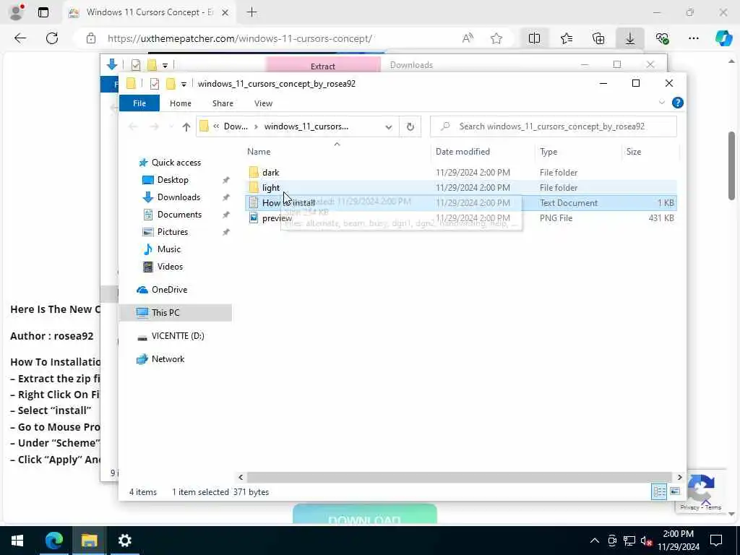This screenshot has height=555, width=740.
Task: Add this page to favorites star
Action: coord(496,39)
